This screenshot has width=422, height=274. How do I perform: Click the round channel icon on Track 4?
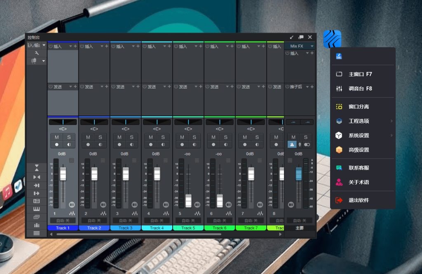[166, 204]
